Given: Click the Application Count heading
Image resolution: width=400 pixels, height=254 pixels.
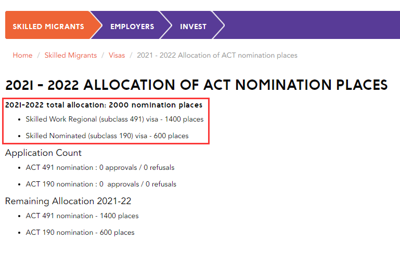Looking at the screenshot, I should 43,153.
